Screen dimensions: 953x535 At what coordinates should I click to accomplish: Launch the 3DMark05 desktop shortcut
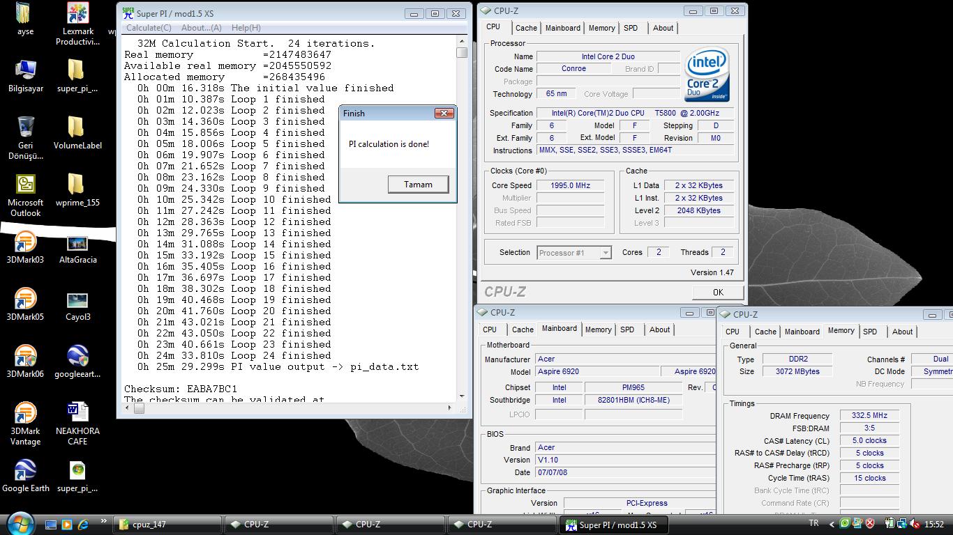tap(26, 304)
